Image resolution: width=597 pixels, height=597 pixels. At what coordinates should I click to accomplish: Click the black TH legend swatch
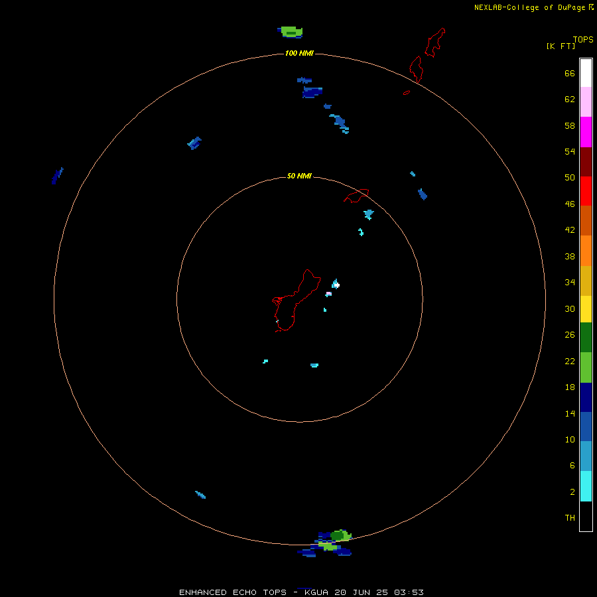[586, 516]
